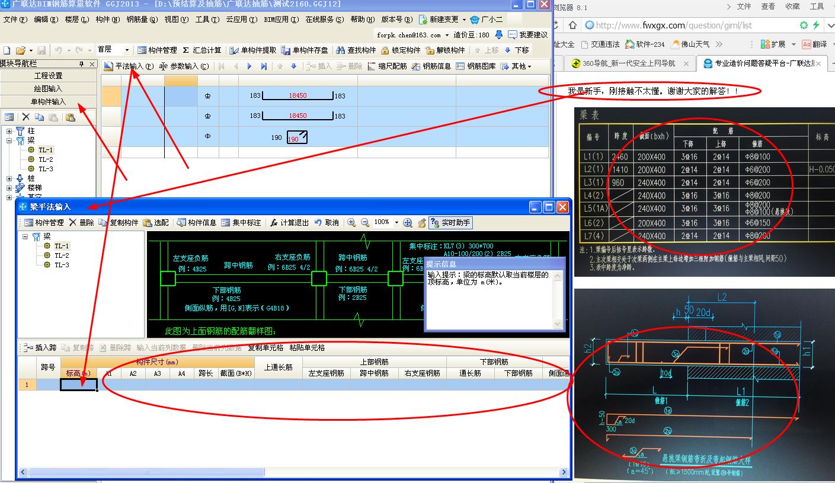Click 选配 in the beam dialog toolbar
The width and height of the screenshot is (835, 483).
[156, 223]
